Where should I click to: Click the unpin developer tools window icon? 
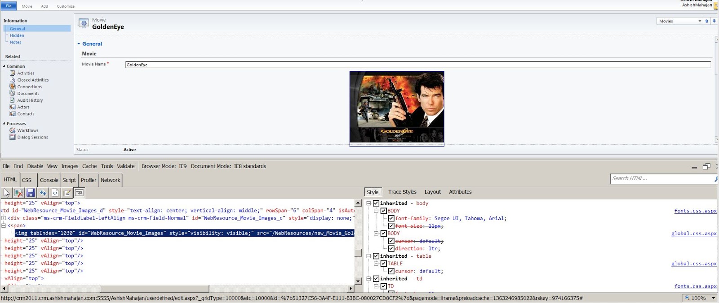[x=706, y=166]
